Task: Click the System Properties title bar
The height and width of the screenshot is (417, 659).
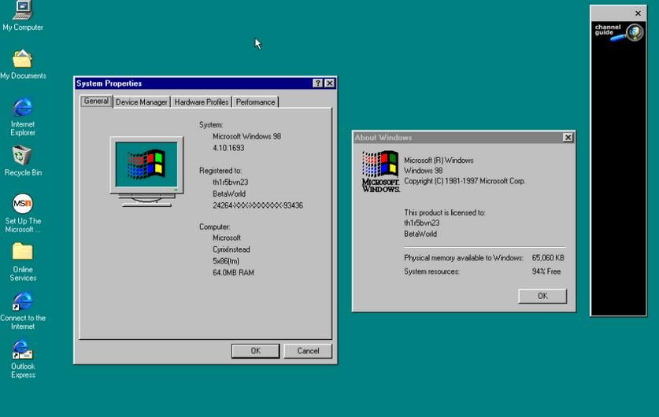Action: pos(194,83)
